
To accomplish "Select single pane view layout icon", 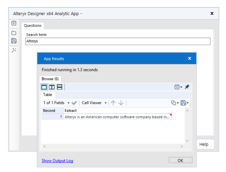I will point(44,87).
